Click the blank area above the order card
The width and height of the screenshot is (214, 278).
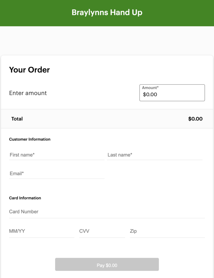(107, 41)
